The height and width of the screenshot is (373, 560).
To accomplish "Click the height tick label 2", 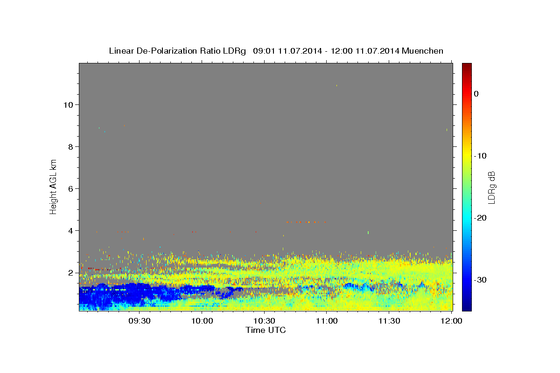I will pos(71,273).
